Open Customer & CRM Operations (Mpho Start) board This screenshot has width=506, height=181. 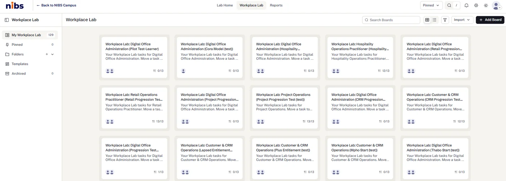coord(360,158)
